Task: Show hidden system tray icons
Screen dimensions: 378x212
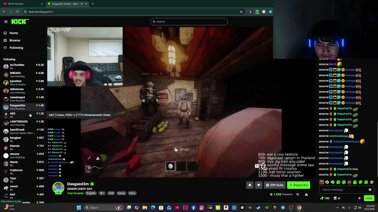Action: click(337, 208)
